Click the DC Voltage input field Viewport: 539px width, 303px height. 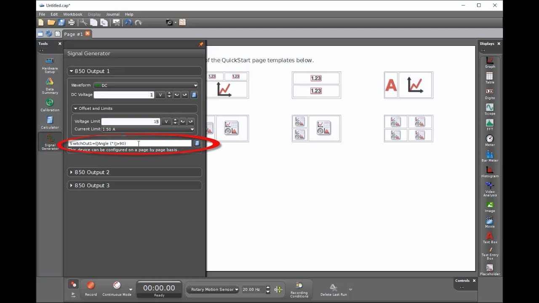pyautogui.click(x=124, y=95)
